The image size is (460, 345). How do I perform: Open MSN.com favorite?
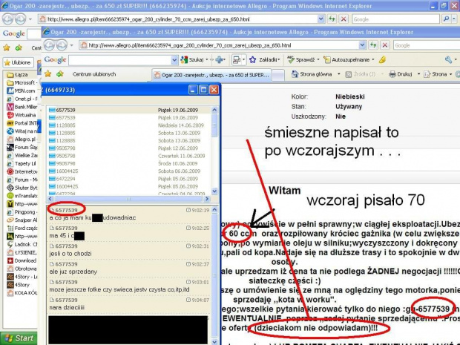(21, 91)
